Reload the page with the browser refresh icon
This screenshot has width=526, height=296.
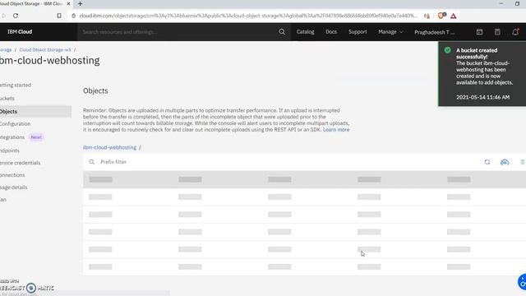[x=16, y=16]
